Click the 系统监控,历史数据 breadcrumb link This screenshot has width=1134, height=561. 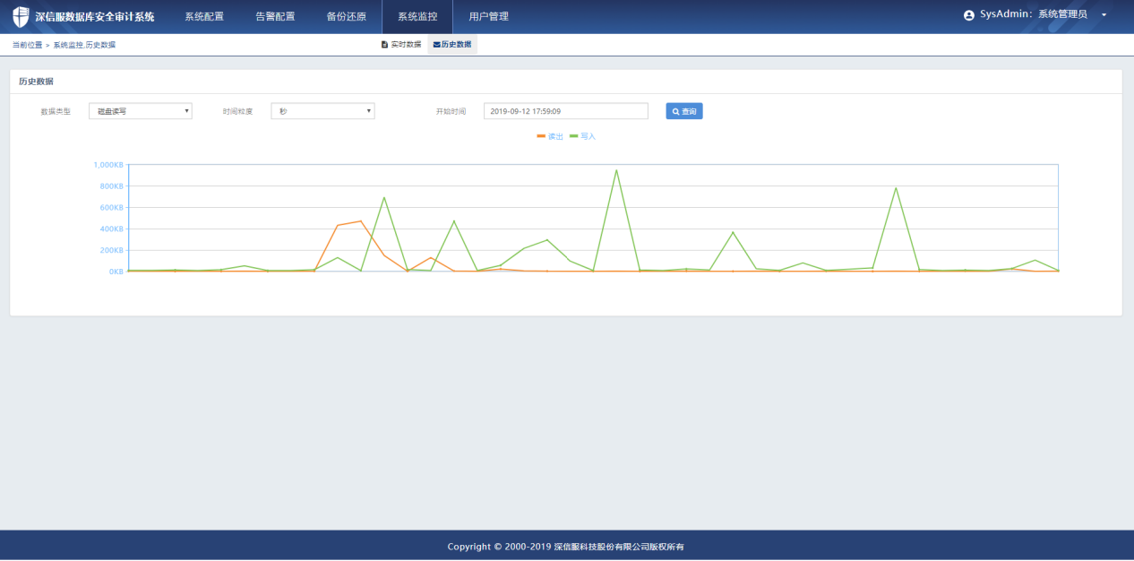tap(84, 45)
